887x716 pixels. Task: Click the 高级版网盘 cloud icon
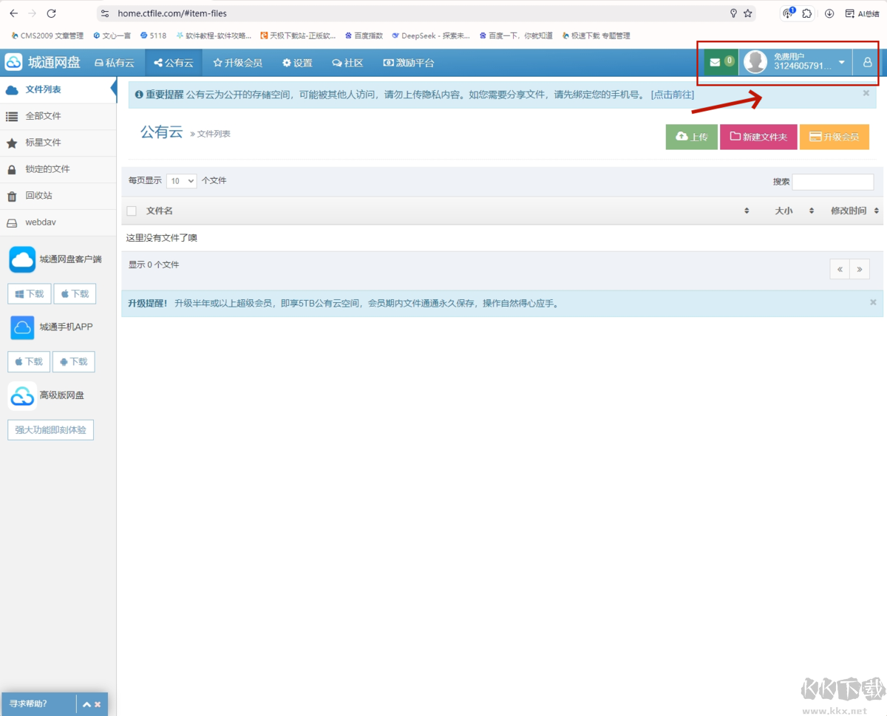(22, 396)
